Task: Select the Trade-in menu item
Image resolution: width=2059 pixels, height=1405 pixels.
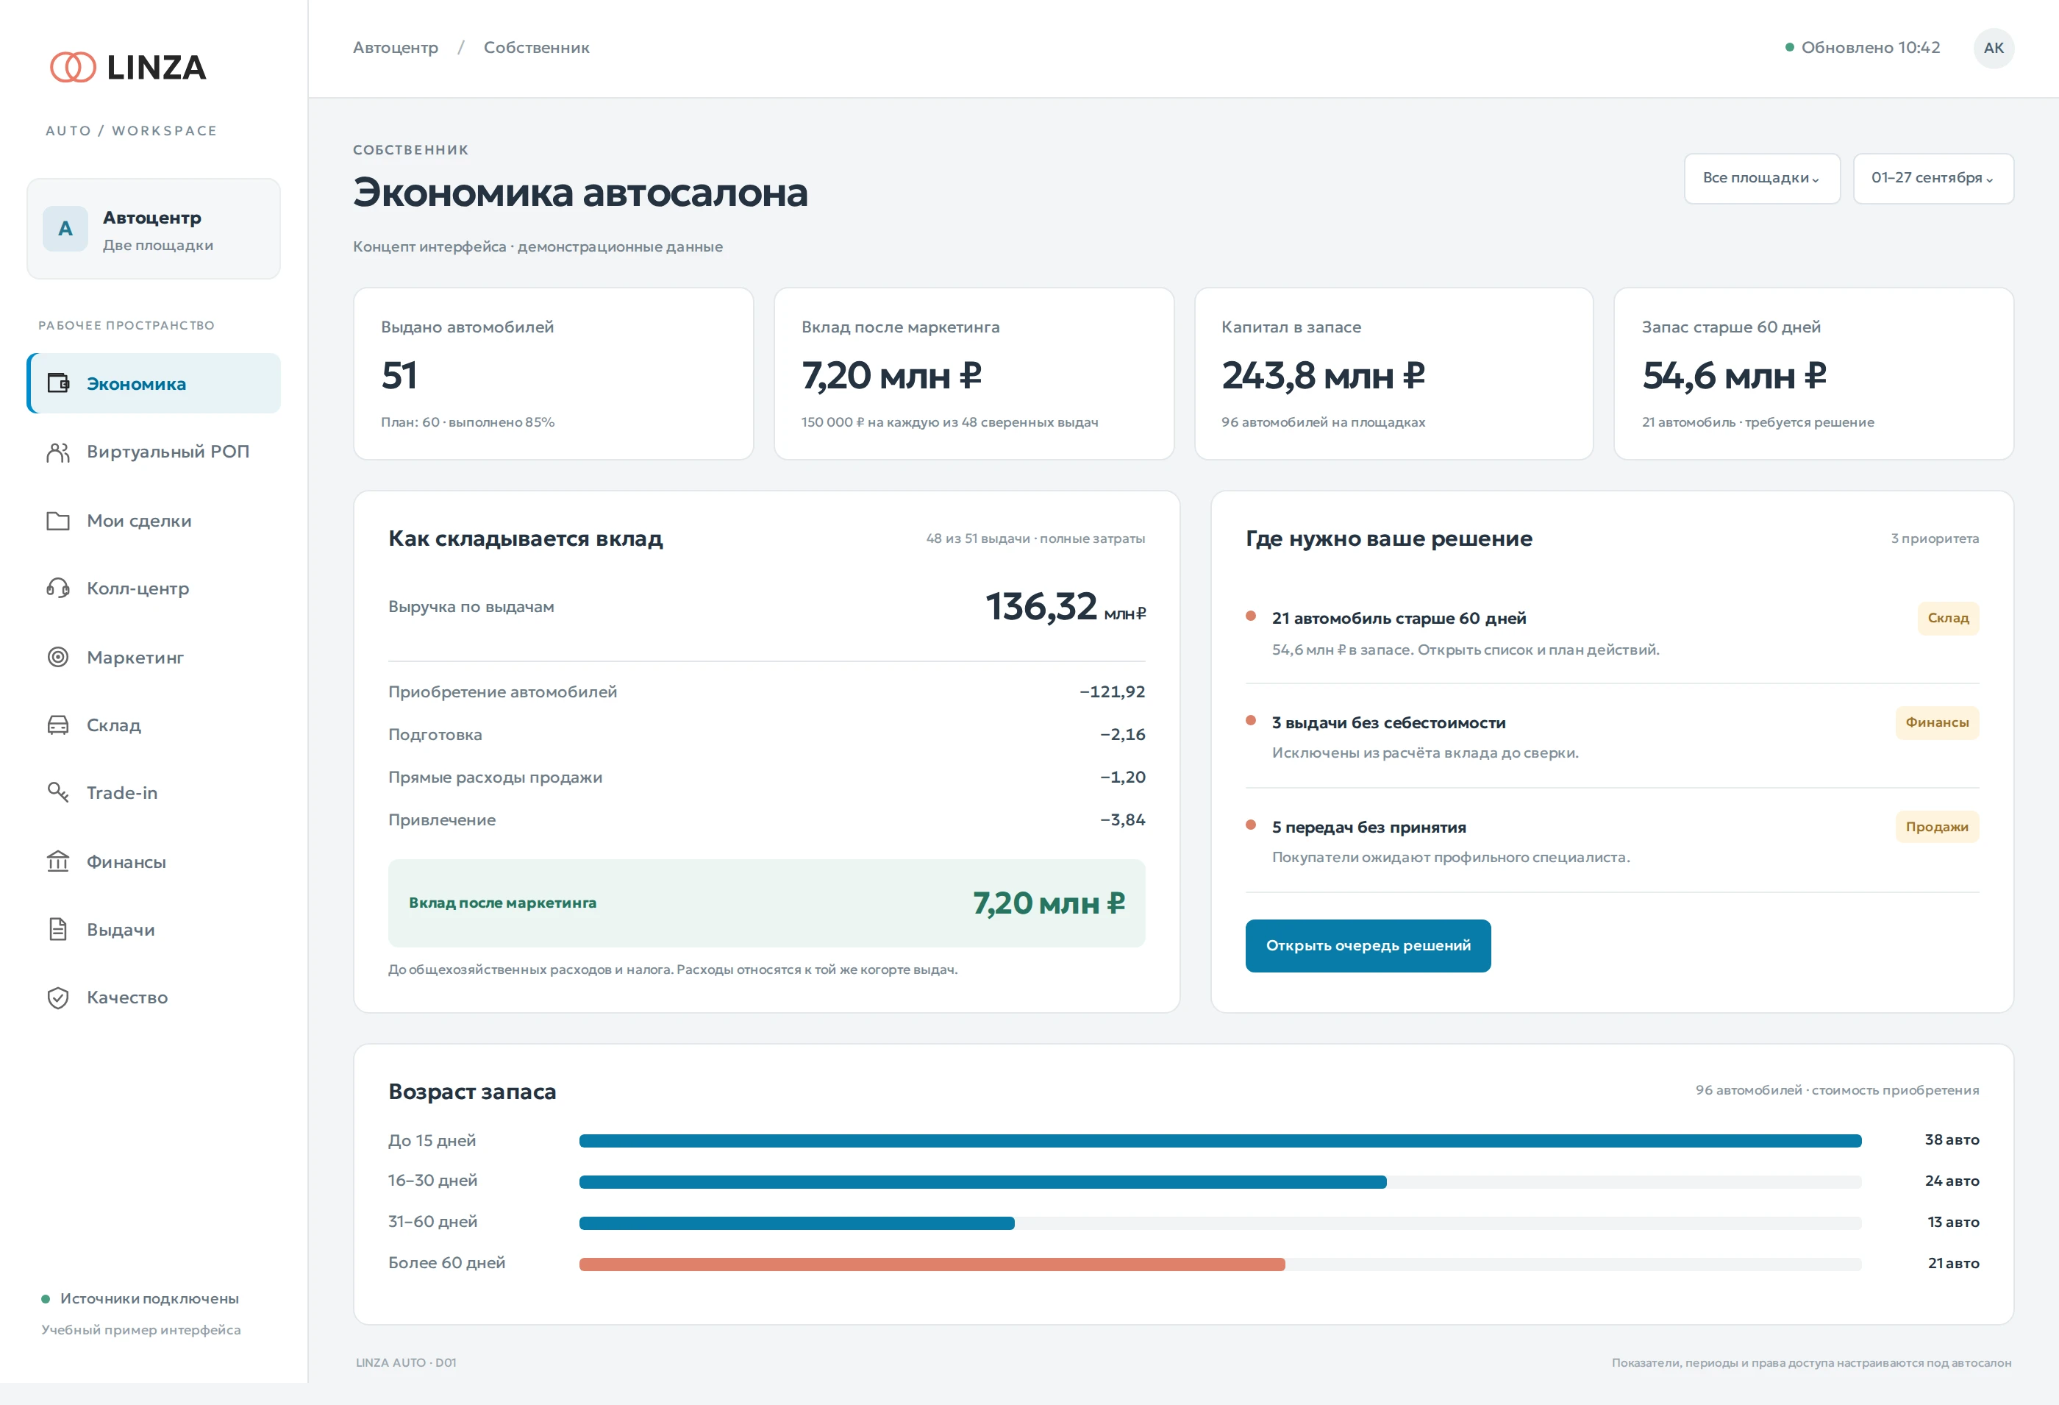Action: click(154, 792)
